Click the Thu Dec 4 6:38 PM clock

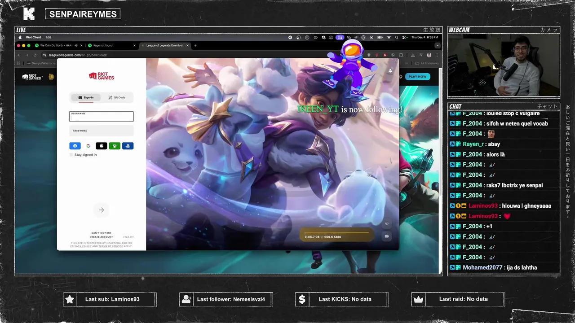coord(425,37)
